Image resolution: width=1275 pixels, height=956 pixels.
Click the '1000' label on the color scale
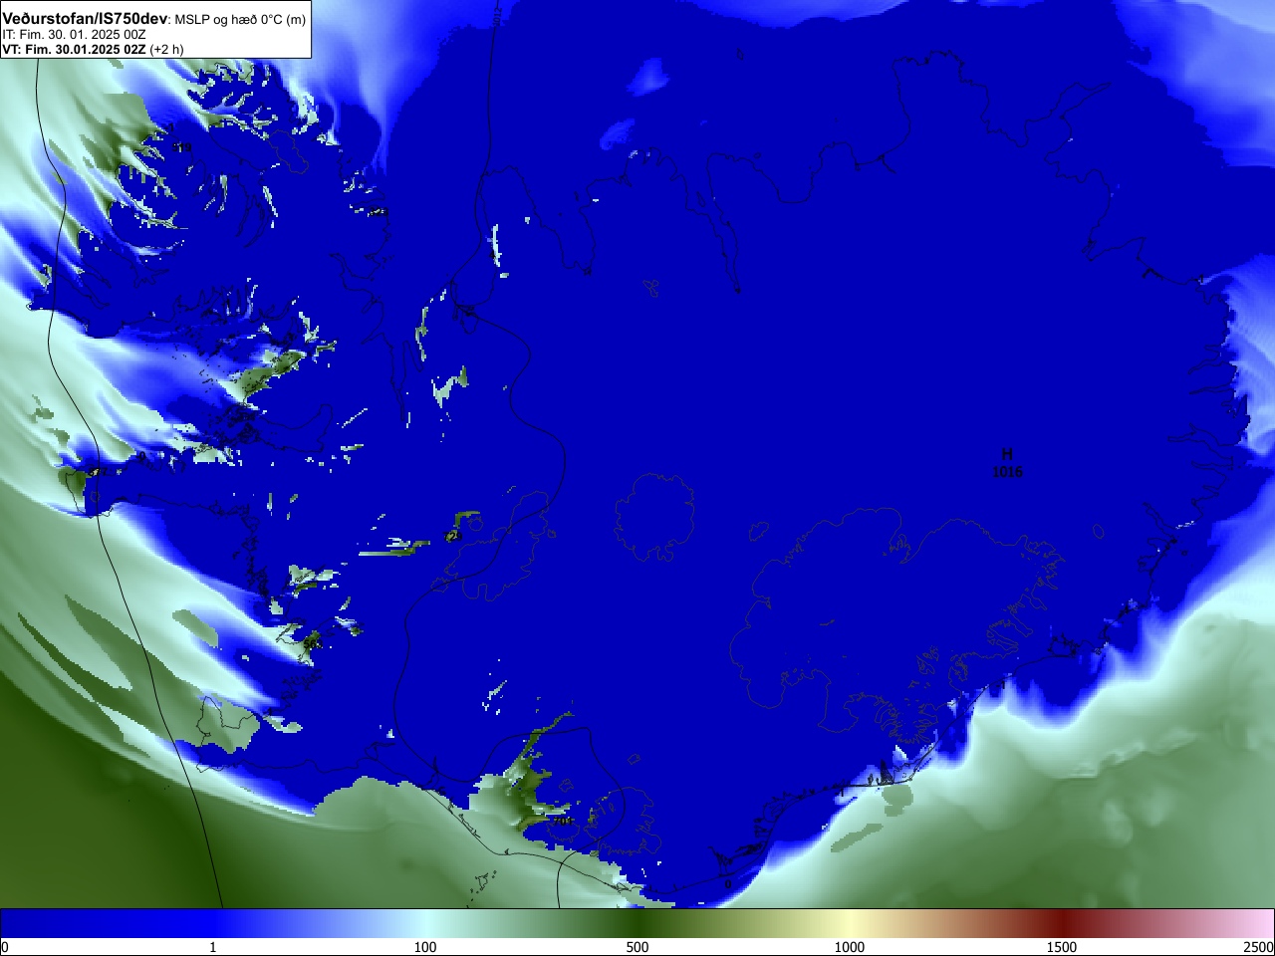850,947
